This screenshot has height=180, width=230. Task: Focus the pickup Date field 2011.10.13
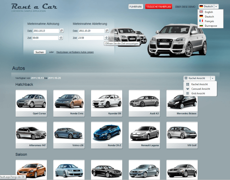46,31
